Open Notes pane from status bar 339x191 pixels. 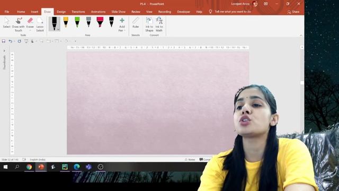click(x=190, y=160)
